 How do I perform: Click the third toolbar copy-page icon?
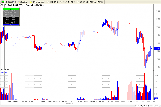click(9, 2)
